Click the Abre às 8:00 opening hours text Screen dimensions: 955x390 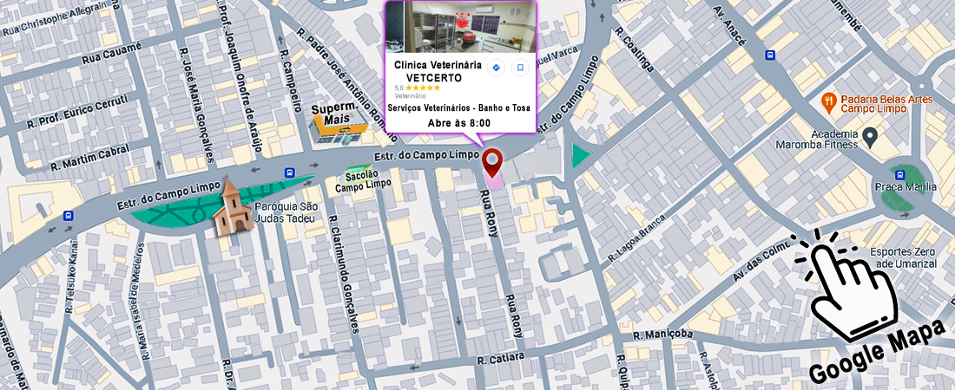[459, 124]
